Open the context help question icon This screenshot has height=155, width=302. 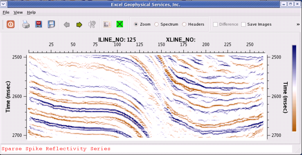coord(92,25)
